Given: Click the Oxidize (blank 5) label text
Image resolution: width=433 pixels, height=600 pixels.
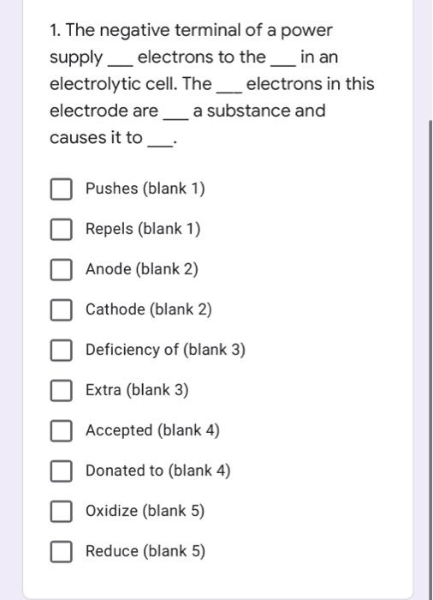Looking at the screenshot, I should [145, 511].
